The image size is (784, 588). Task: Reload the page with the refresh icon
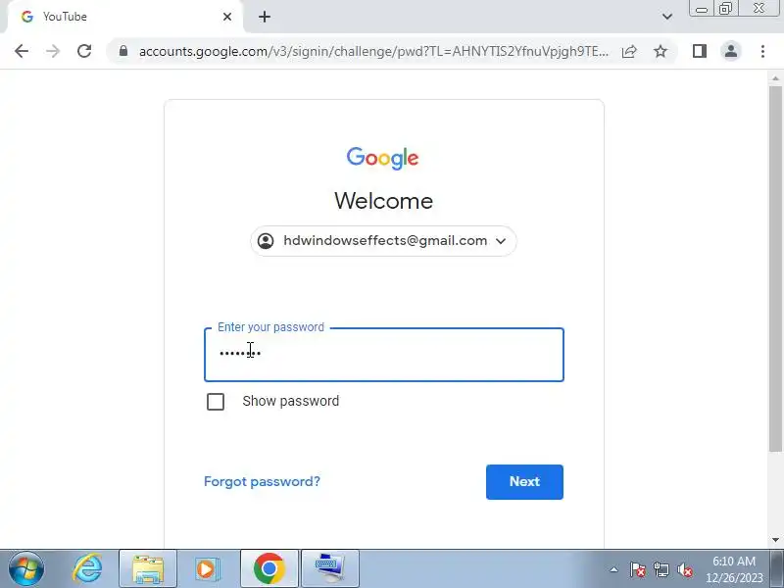pos(84,51)
